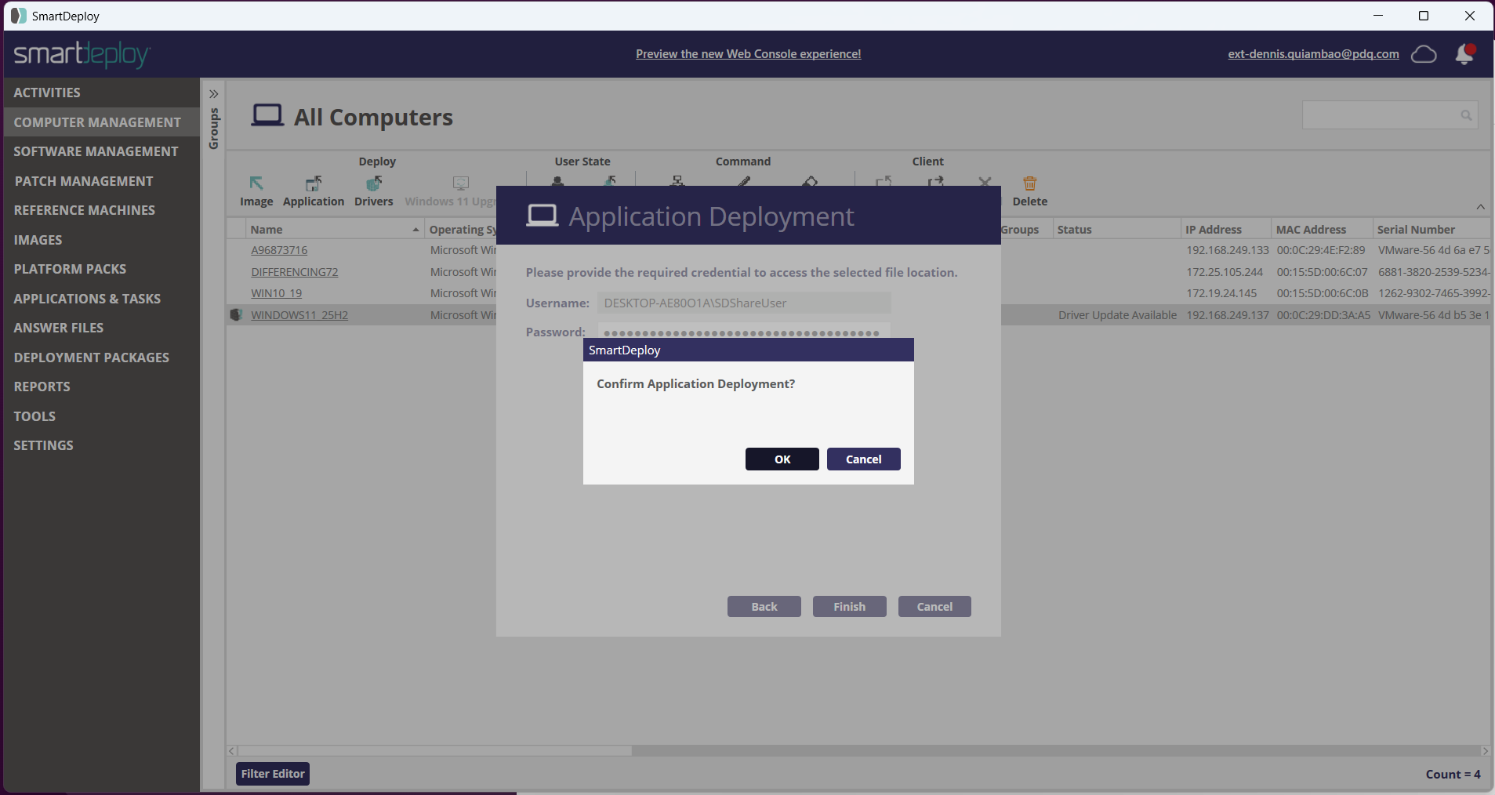1495x795 pixels.
Task: Click the Image deploy icon
Action: tap(256, 184)
